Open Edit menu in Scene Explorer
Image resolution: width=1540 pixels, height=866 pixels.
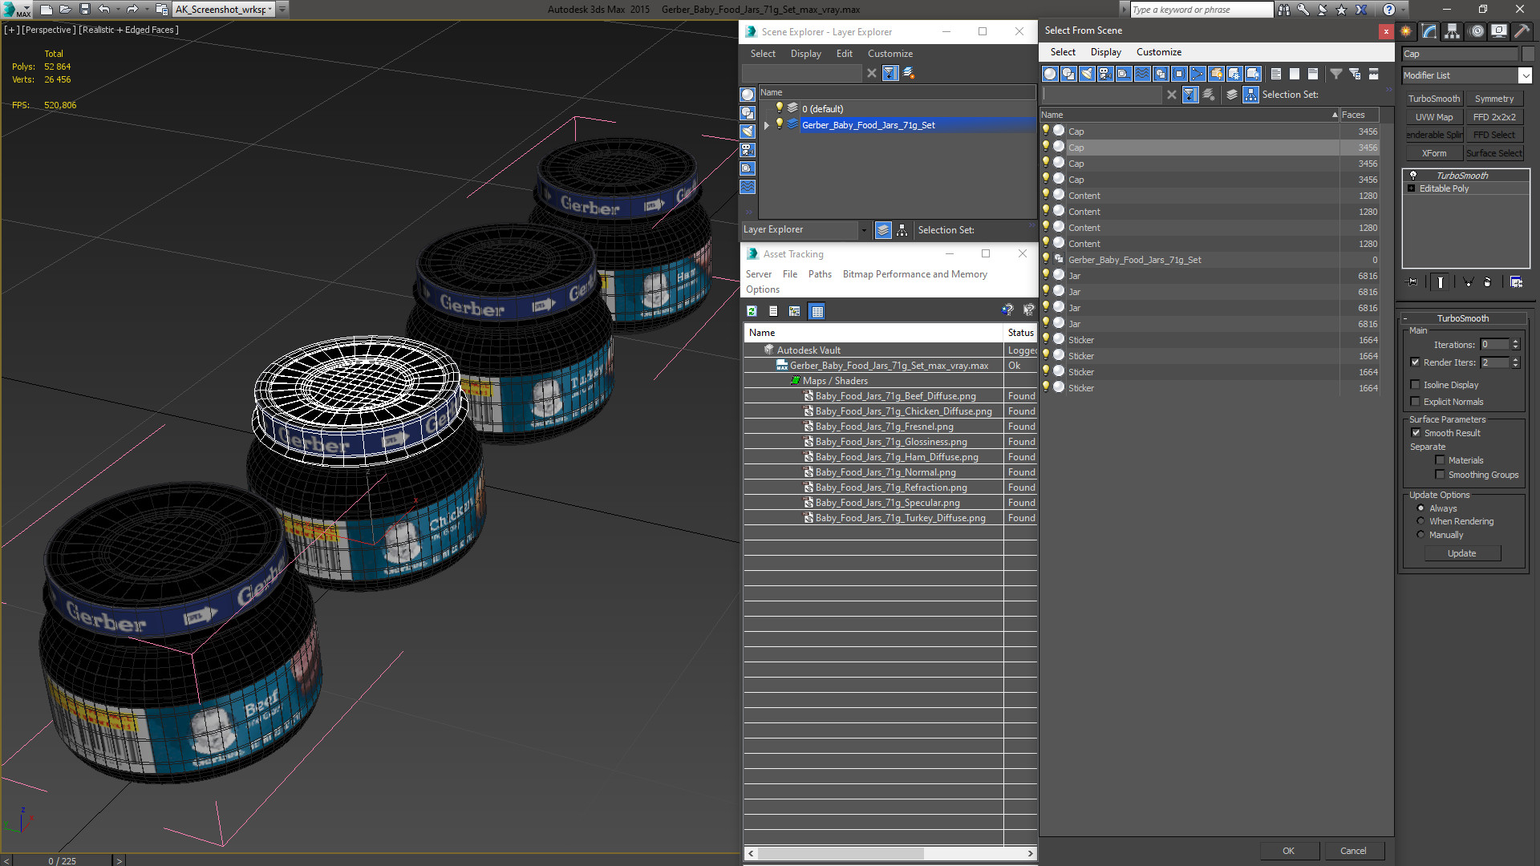844,54
